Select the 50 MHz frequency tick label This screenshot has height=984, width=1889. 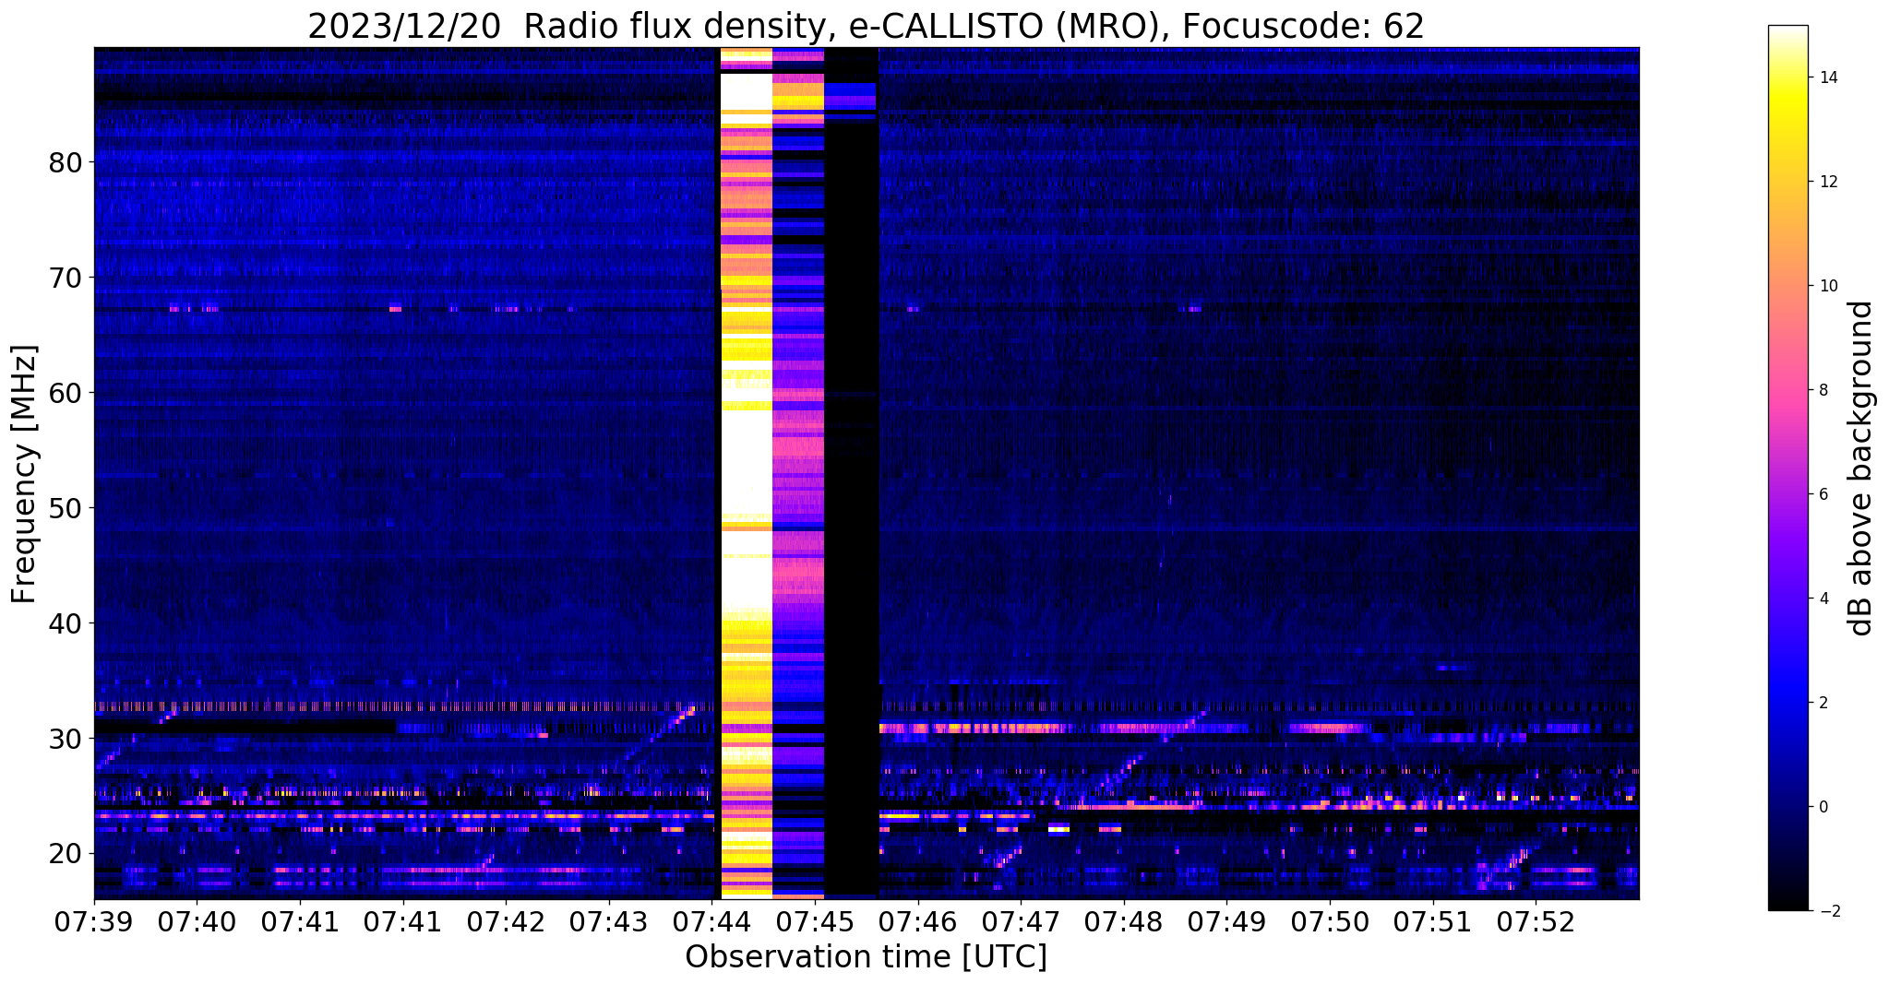(x=66, y=508)
